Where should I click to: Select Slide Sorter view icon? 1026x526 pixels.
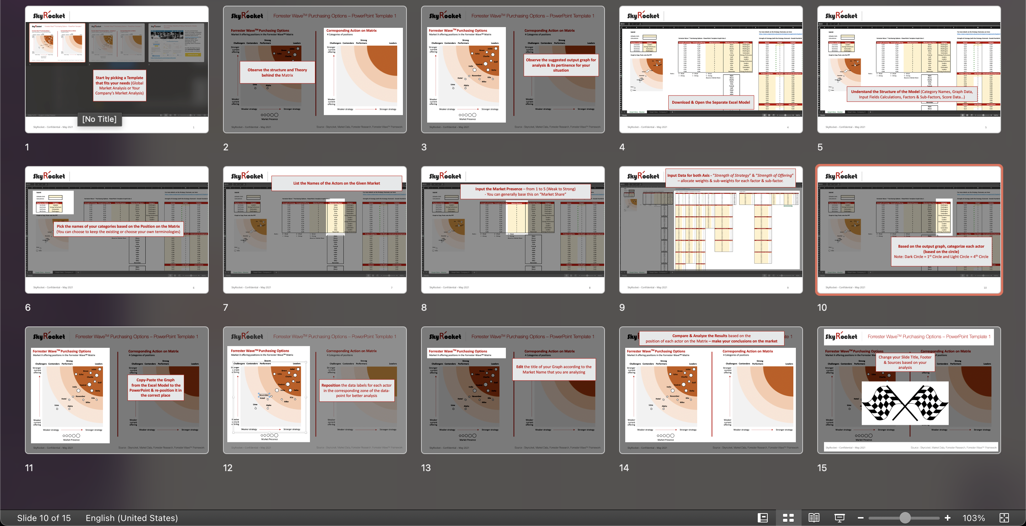tap(788, 518)
